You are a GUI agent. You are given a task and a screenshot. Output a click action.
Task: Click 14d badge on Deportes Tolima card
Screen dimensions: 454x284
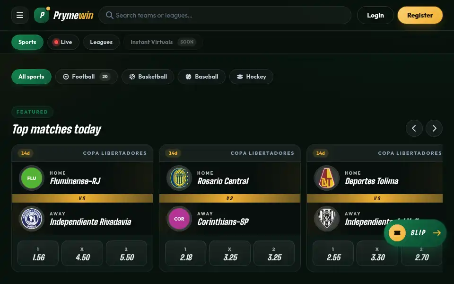click(321, 153)
